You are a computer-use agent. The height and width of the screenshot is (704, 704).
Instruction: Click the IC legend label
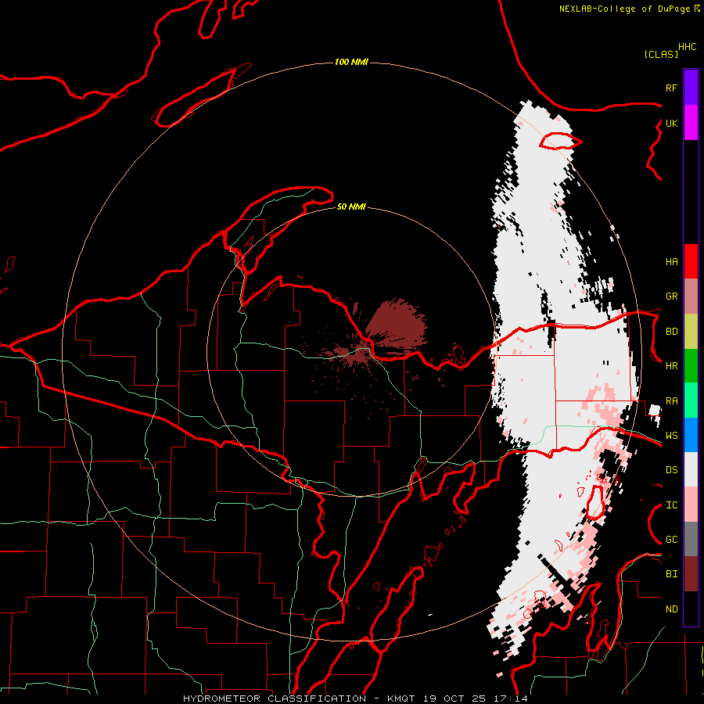coord(671,505)
